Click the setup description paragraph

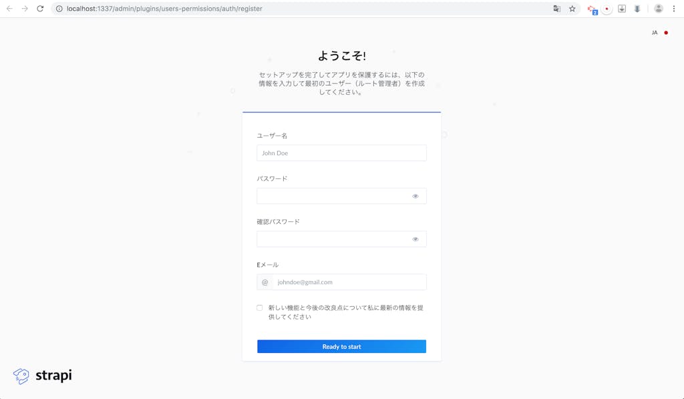(x=341, y=84)
